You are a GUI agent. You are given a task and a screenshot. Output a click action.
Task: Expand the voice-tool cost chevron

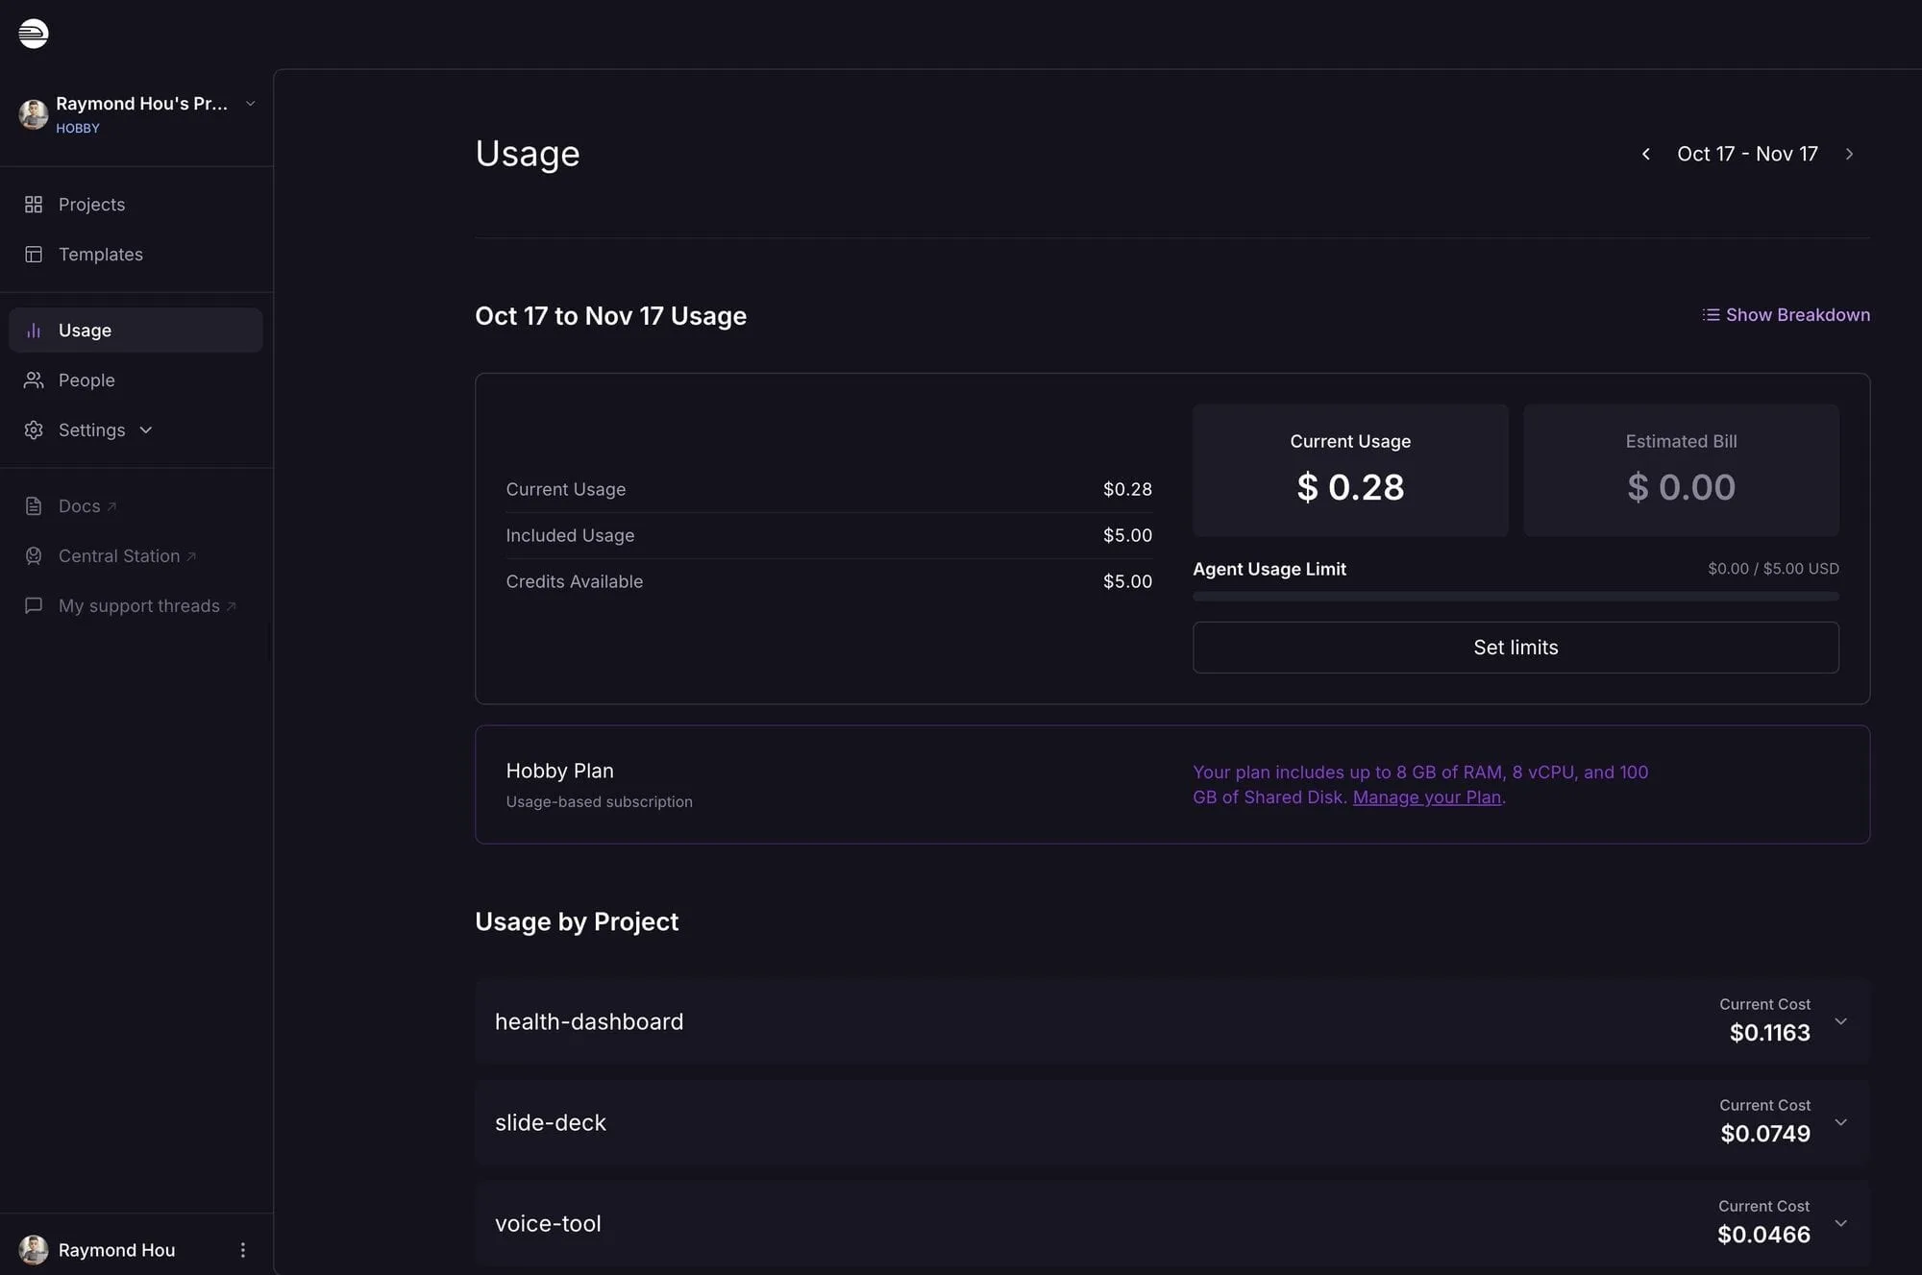click(x=1841, y=1223)
